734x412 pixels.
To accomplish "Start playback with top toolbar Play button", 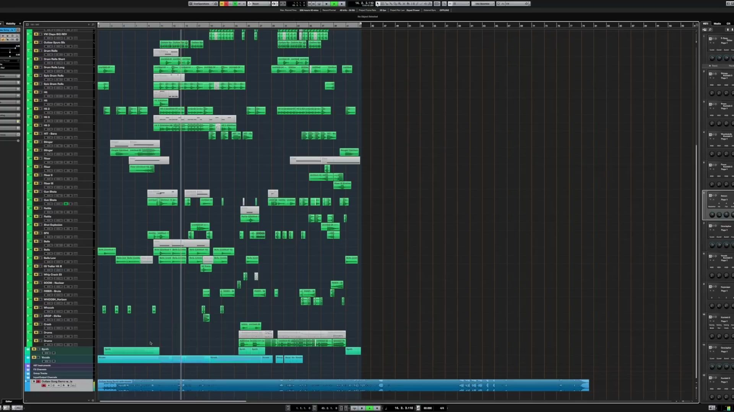I will [x=334, y=4].
